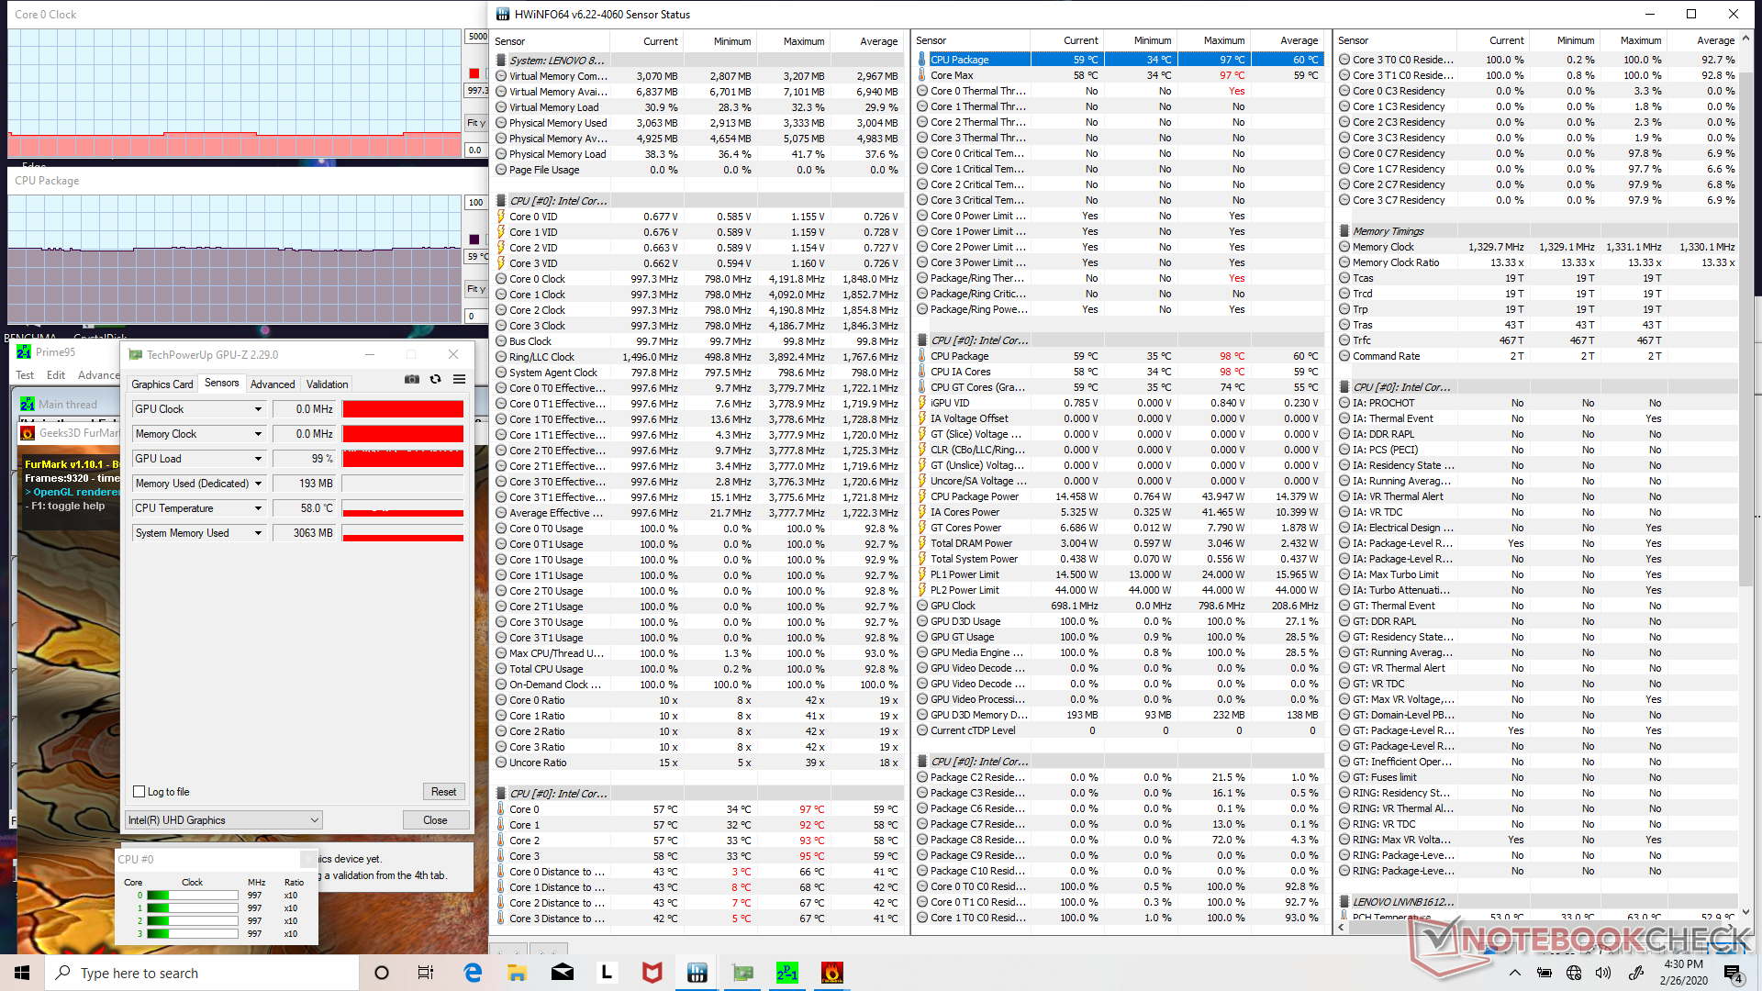Viewport: 1762px width, 991px height.
Task: Open the CPU Temperature sensor dropdown
Action: (258, 508)
